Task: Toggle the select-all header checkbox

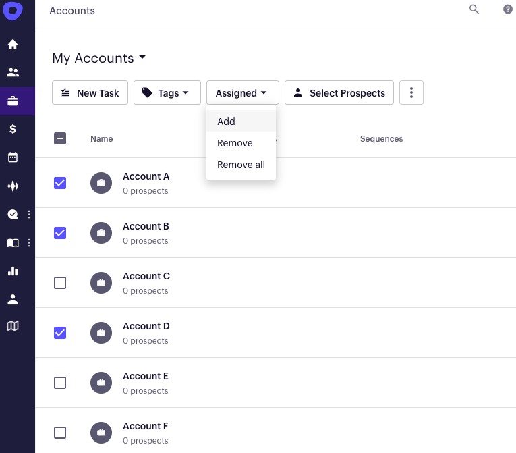Action: [60, 138]
